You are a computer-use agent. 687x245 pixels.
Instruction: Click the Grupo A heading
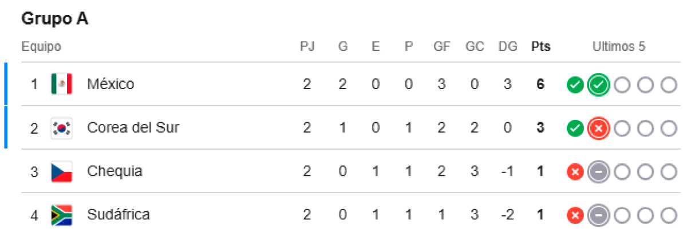click(55, 19)
